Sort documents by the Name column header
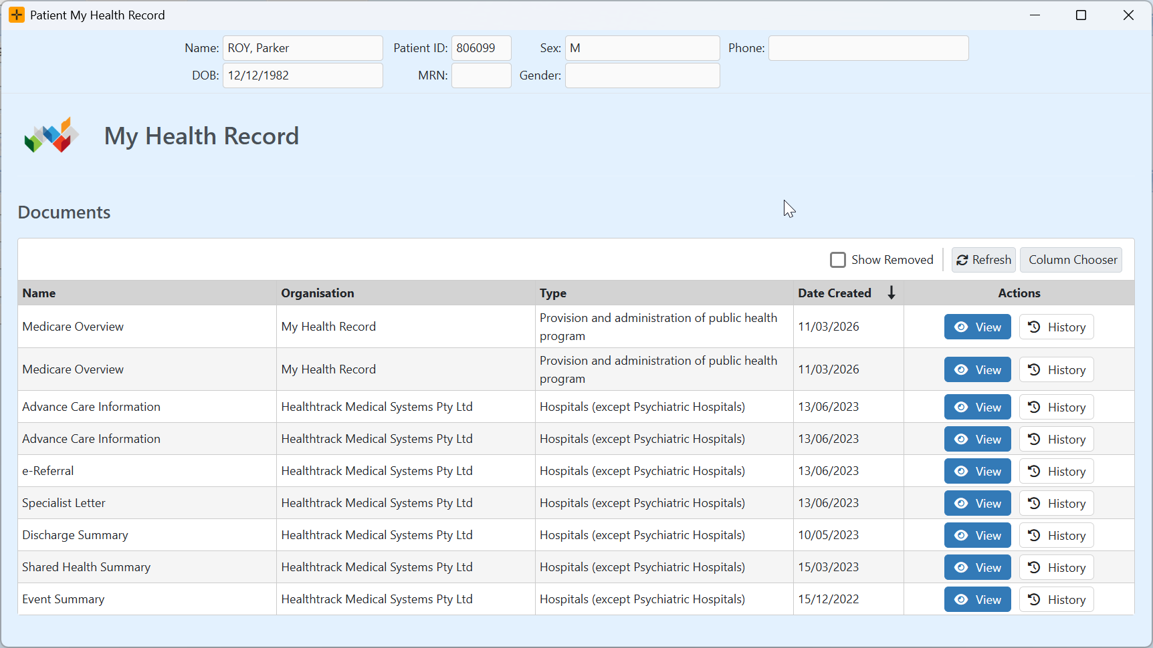 coord(147,293)
